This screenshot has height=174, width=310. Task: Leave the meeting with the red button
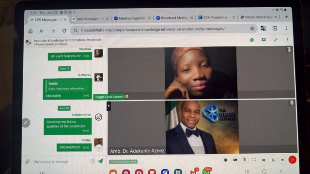click(x=293, y=159)
